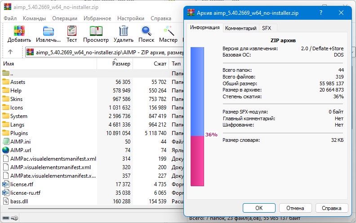Select license-ru.rtf document icon
Viewport: 356px width, 223px height.
6,193
